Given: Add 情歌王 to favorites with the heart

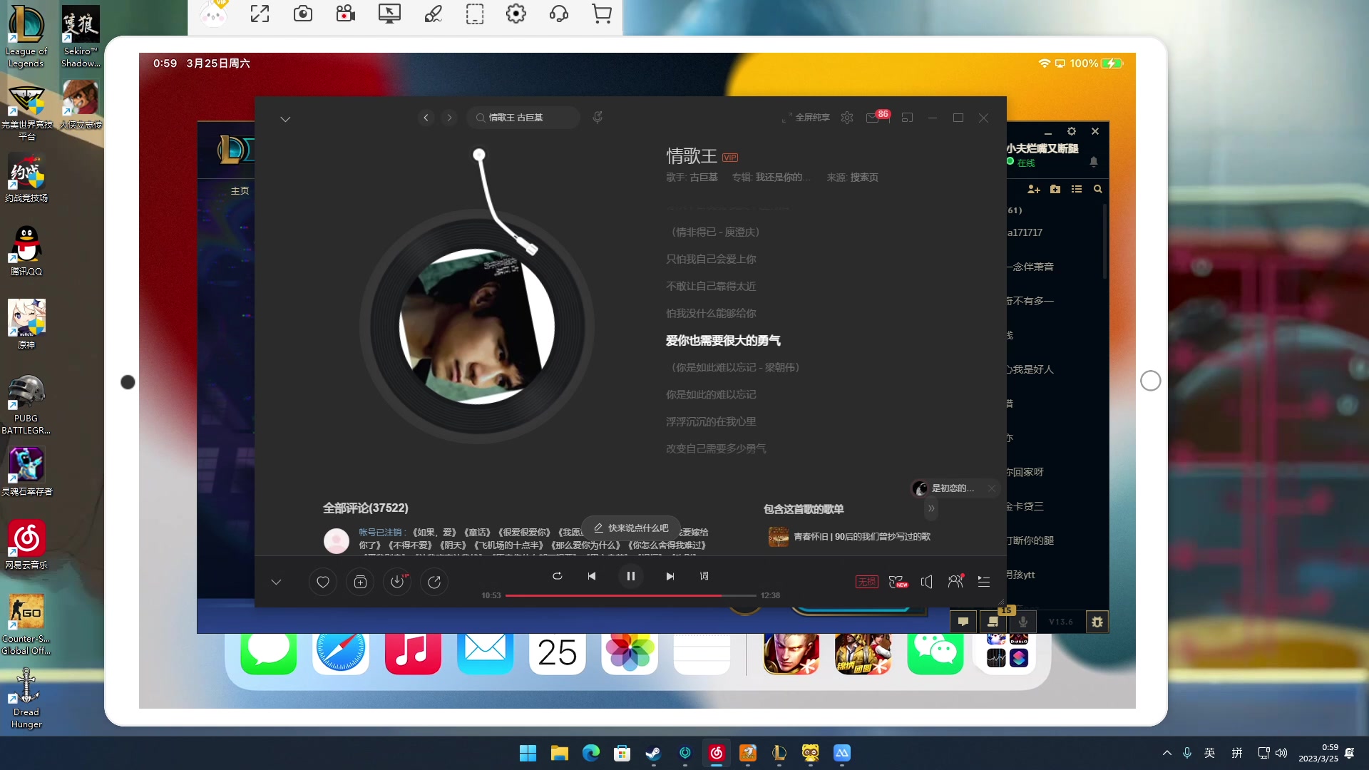Looking at the screenshot, I should tap(322, 582).
